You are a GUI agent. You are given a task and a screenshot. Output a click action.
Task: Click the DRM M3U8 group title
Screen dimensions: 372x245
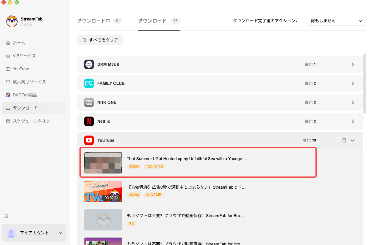point(108,64)
